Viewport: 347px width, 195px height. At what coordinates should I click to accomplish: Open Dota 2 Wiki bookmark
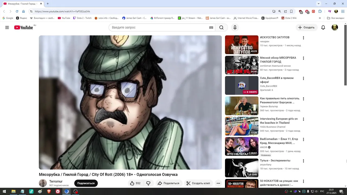pyautogui.click(x=289, y=18)
